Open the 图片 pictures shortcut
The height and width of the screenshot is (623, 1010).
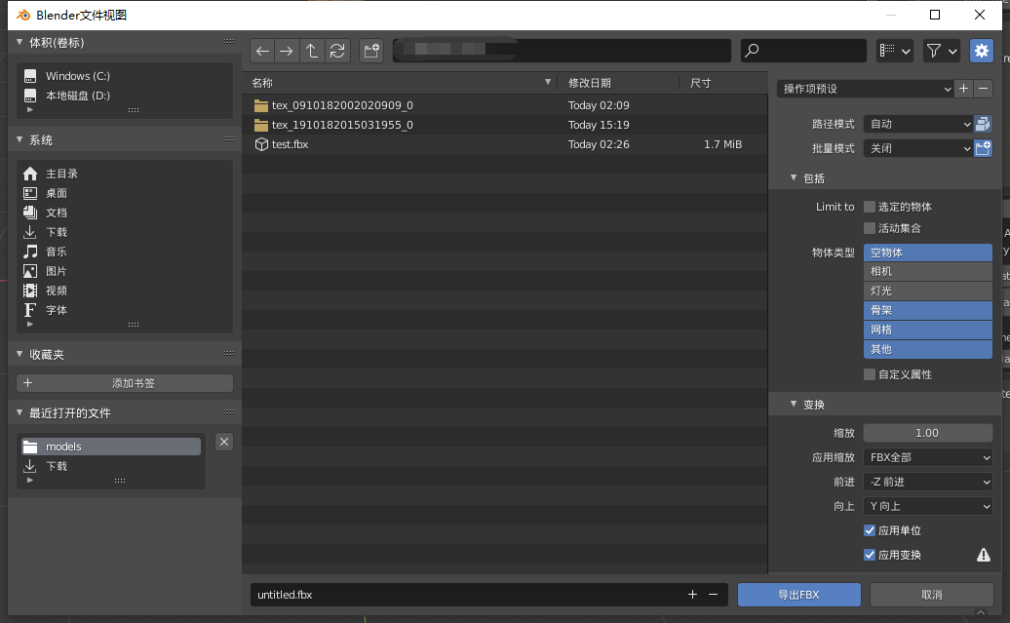56,271
